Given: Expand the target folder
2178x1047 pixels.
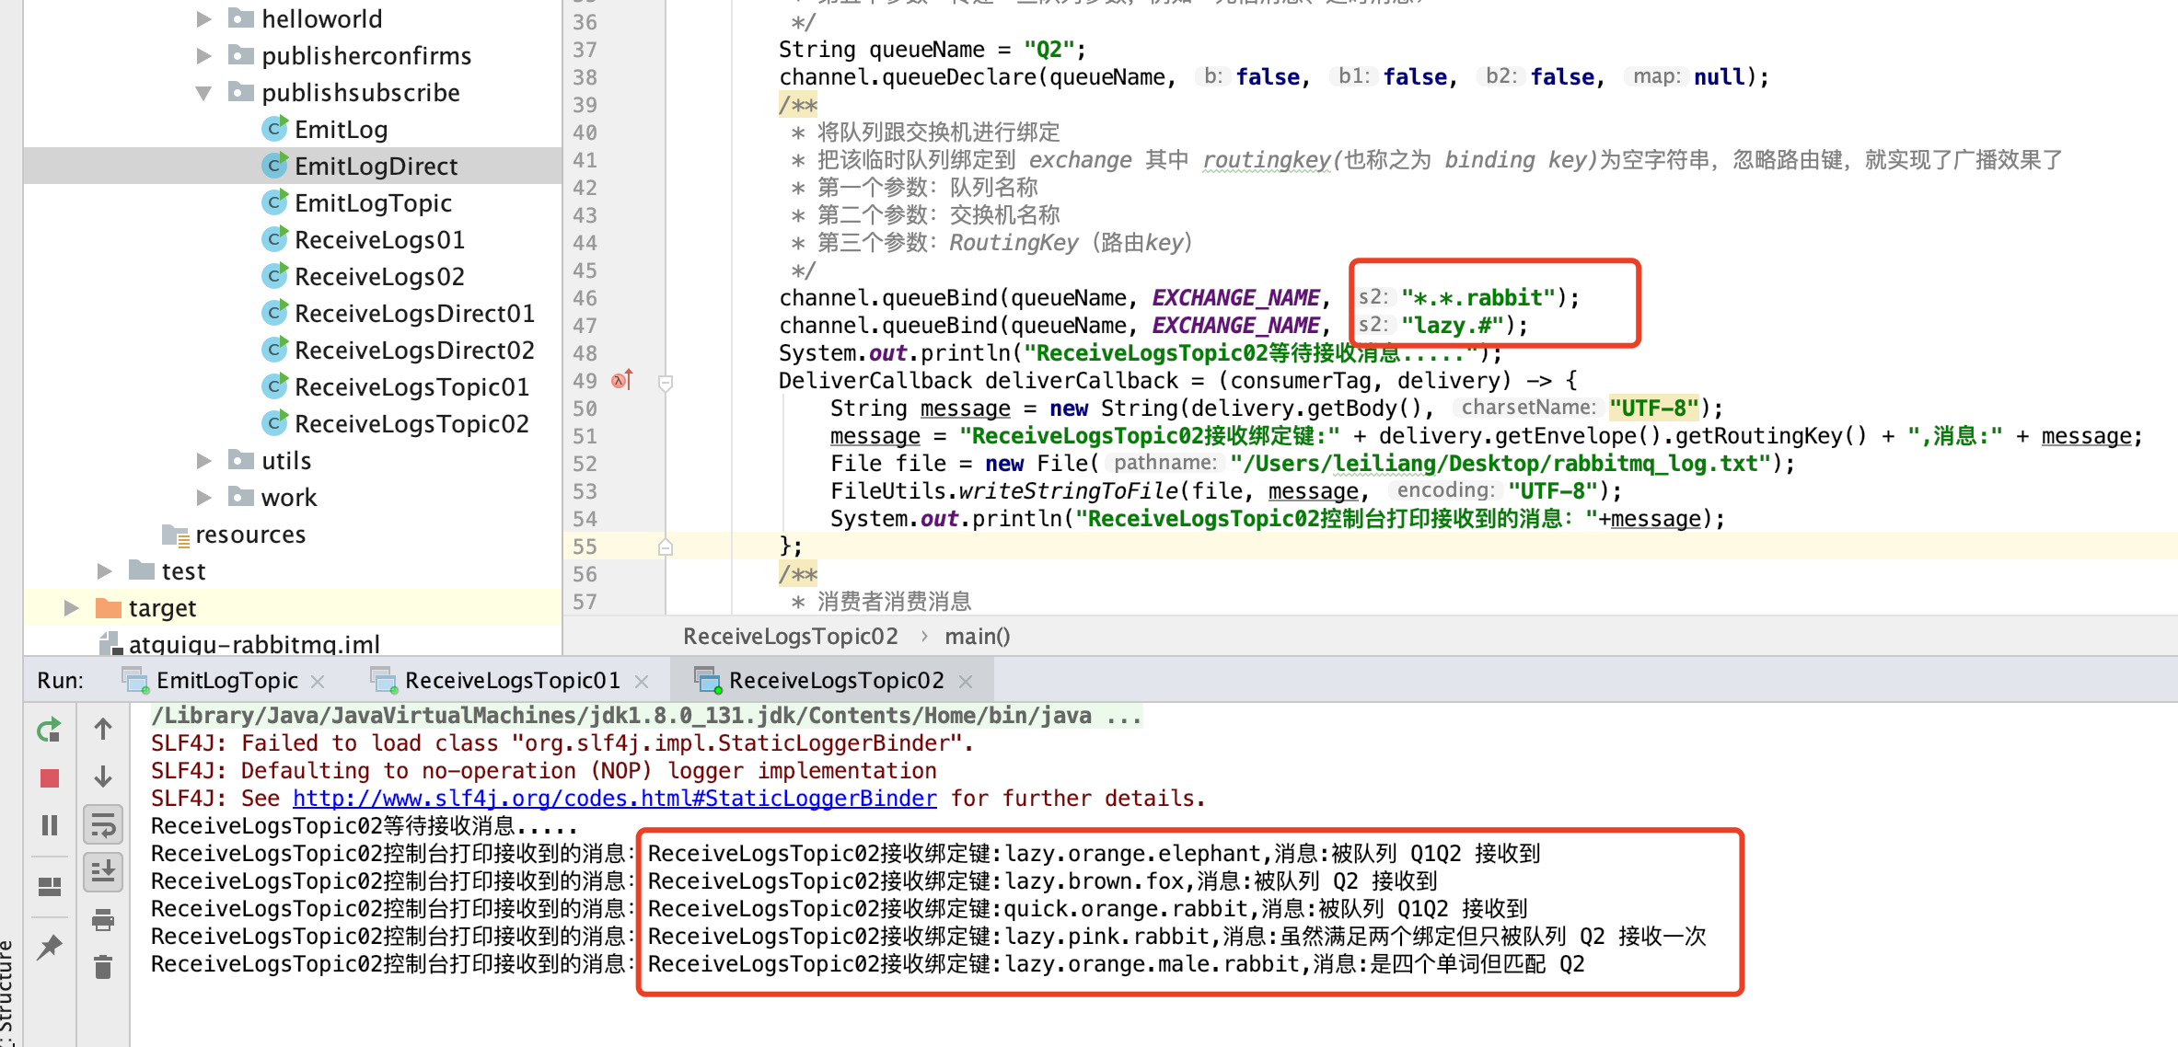Looking at the screenshot, I should tap(71, 608).
